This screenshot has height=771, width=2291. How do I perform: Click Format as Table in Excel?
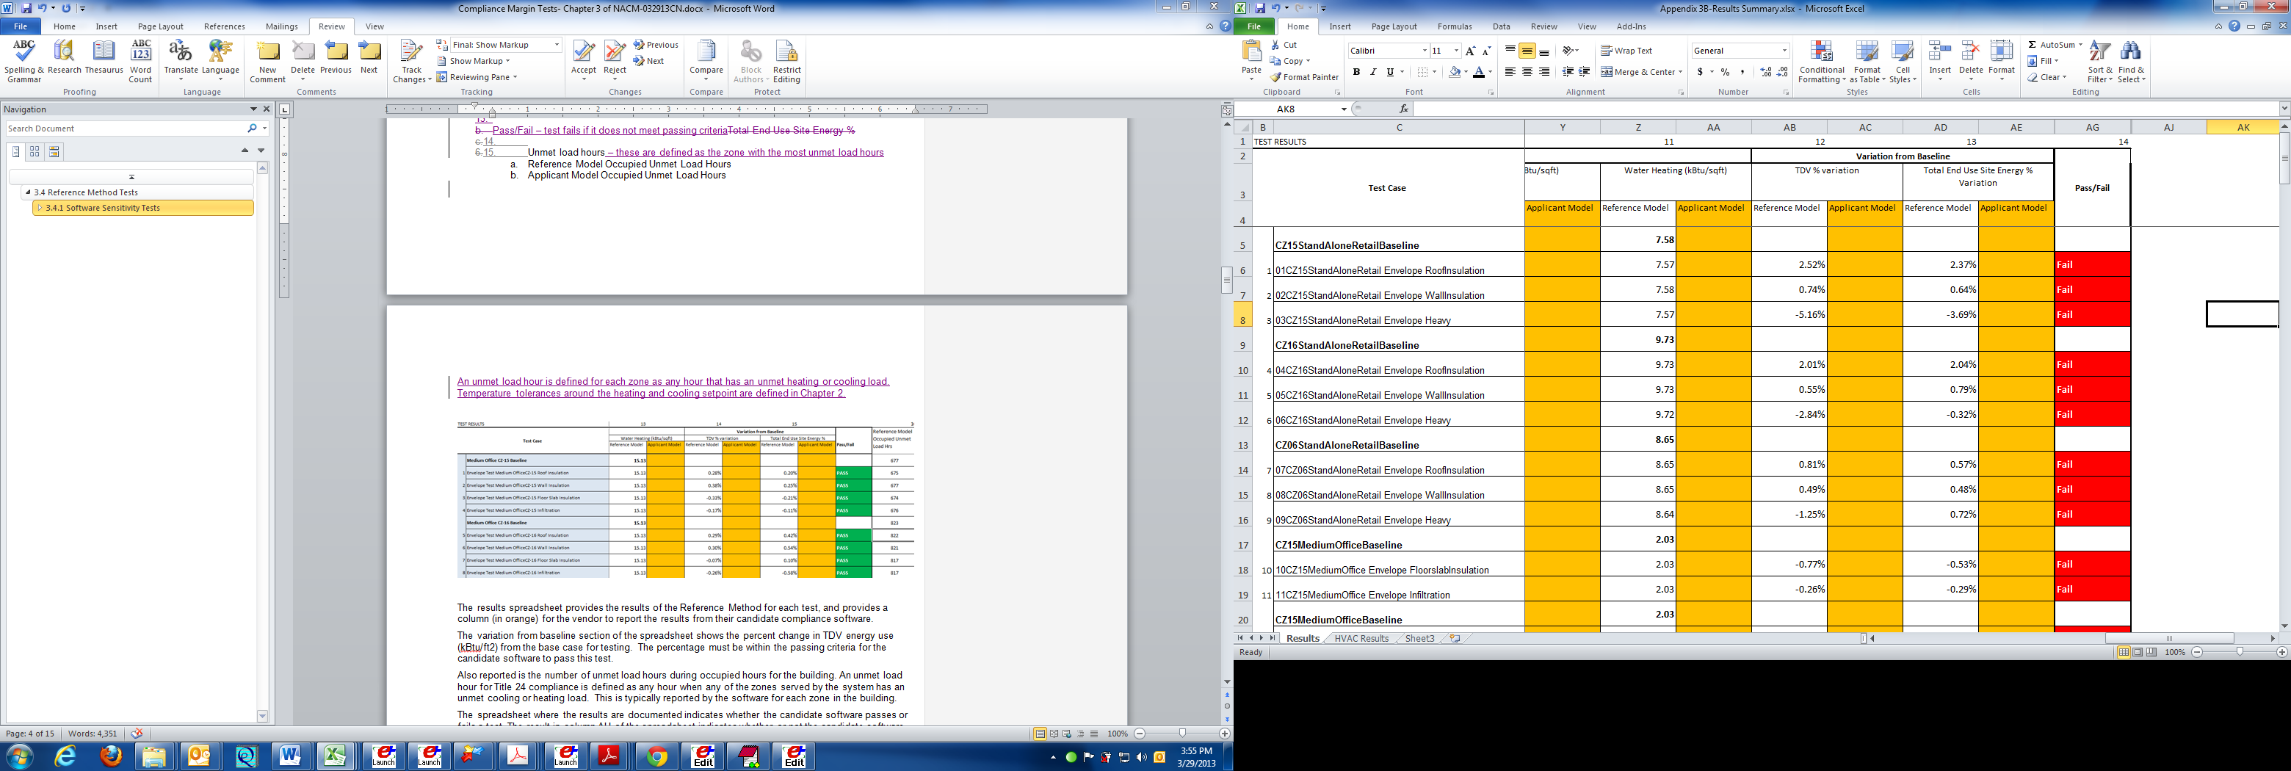pyautogui.click(x=1867, y=62)
